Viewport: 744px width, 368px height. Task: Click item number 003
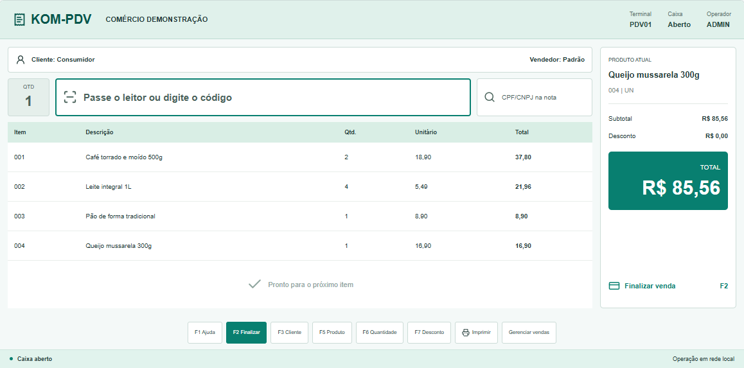click(19, 216)
